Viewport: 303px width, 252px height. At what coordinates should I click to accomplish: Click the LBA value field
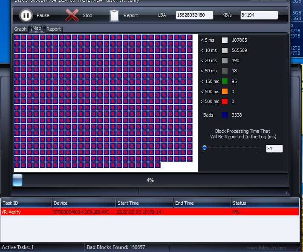tap(194, 15)
